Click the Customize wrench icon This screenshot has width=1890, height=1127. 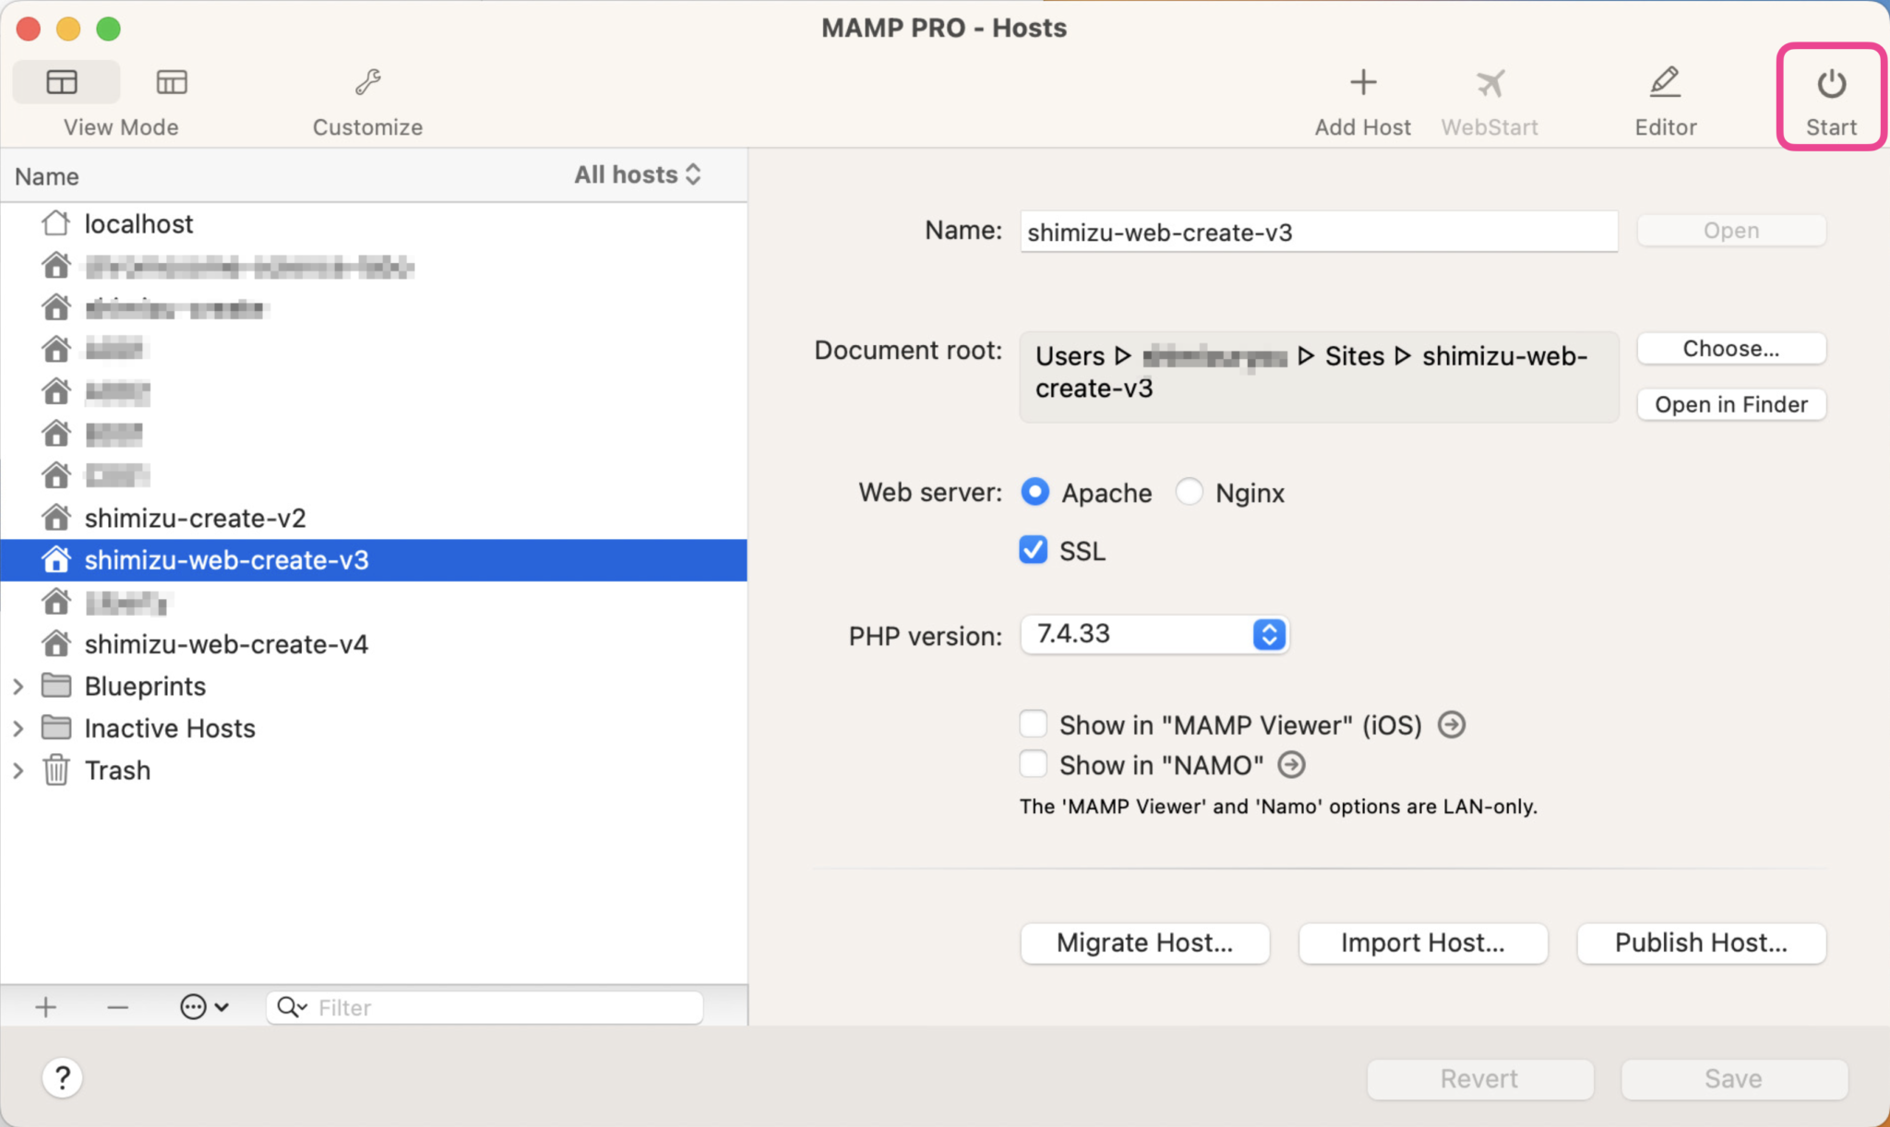[367, 83]
